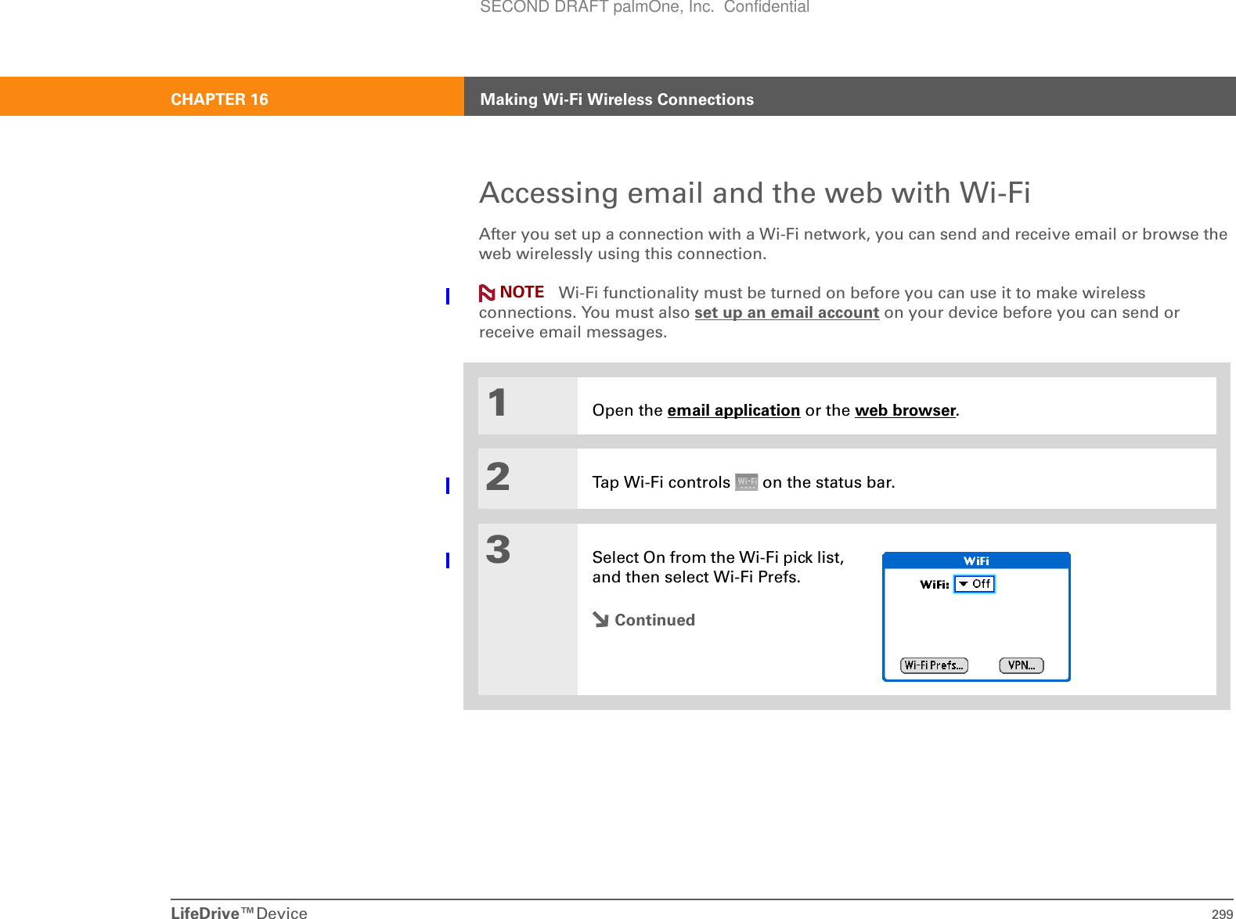Click the NOTE icon beside the note text
Screen dimensions: 1236x919
pos(487,293)
